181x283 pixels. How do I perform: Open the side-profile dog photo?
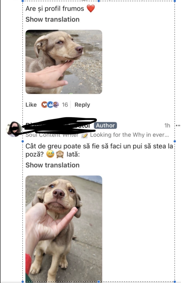(64, 62)
